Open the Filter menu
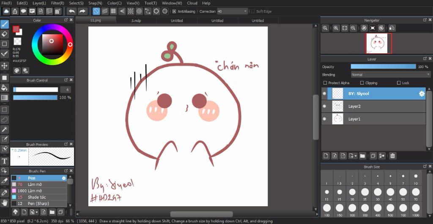 pos(58,3)
